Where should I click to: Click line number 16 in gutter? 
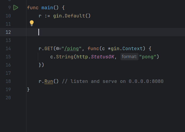click(8, 65)
